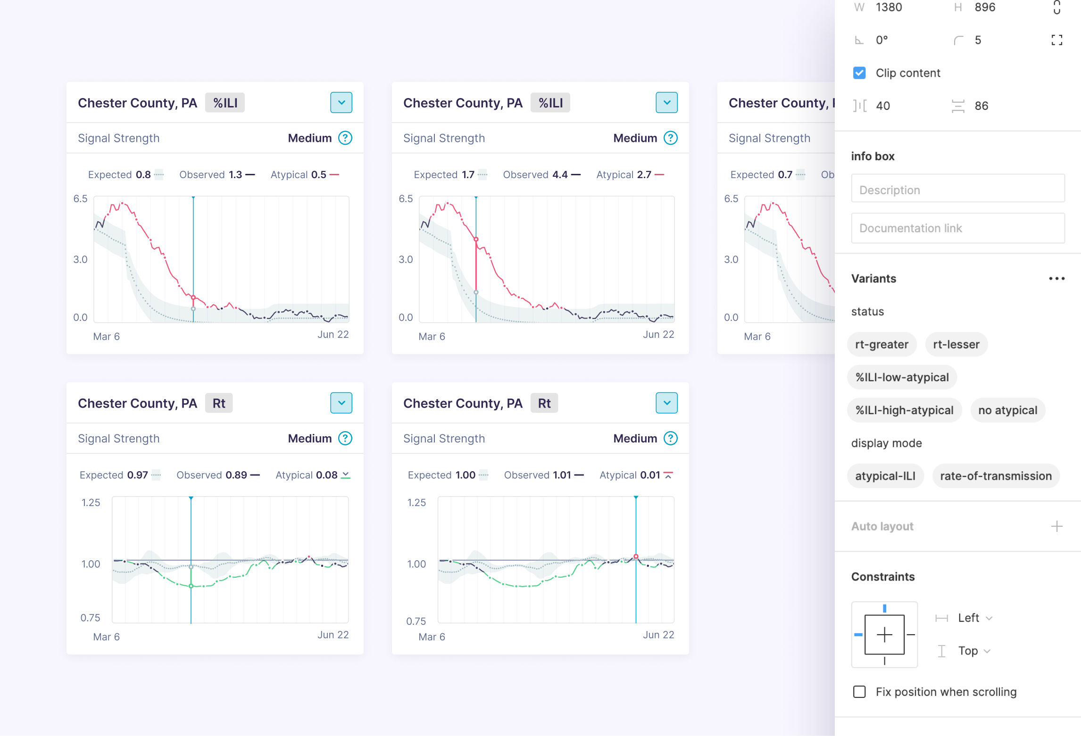1081x736 pixels.
Task: Click the Description input field
Action: tap(957, 190)
